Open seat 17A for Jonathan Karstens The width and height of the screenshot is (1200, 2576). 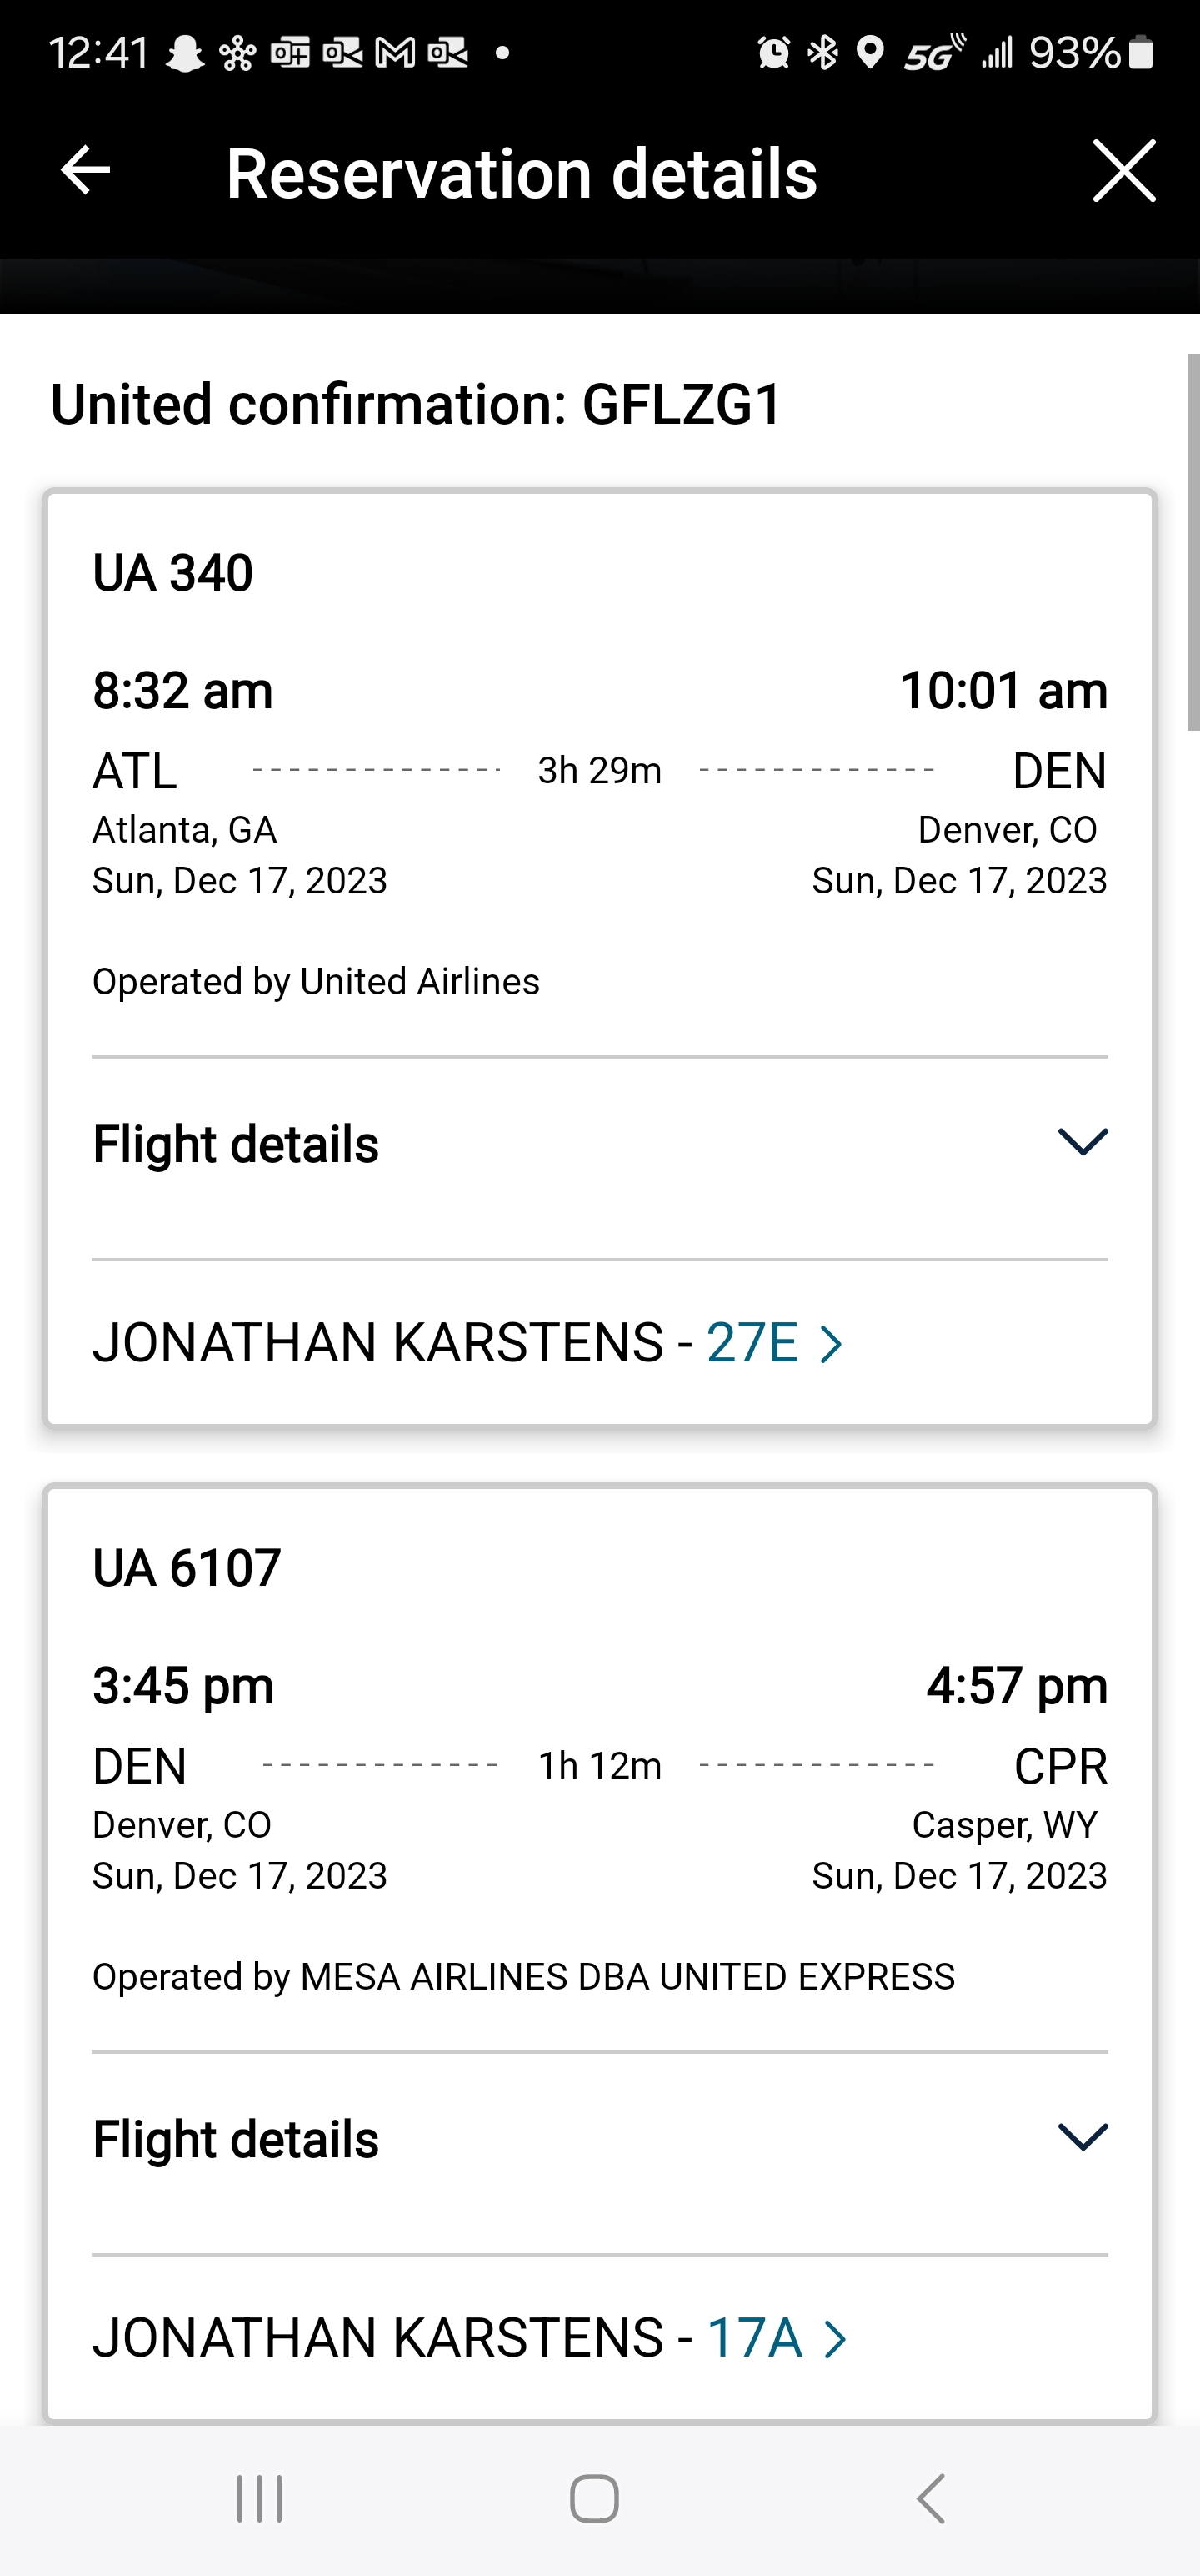pyautogui.click(x=754, y=2337)
